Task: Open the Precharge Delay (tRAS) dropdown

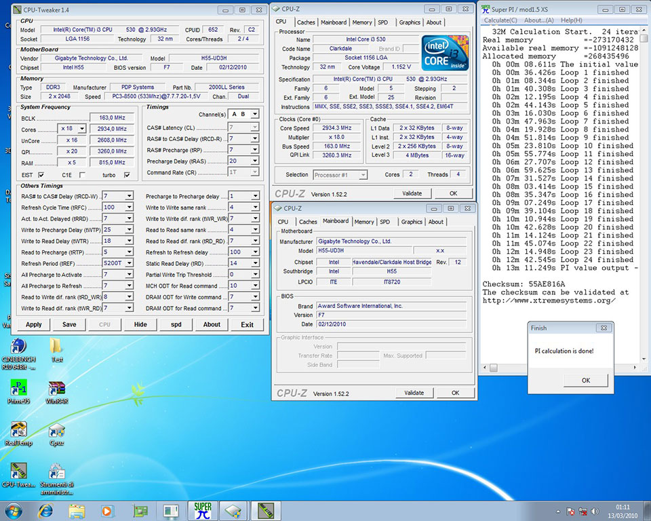Action: (x=255, y=161)
